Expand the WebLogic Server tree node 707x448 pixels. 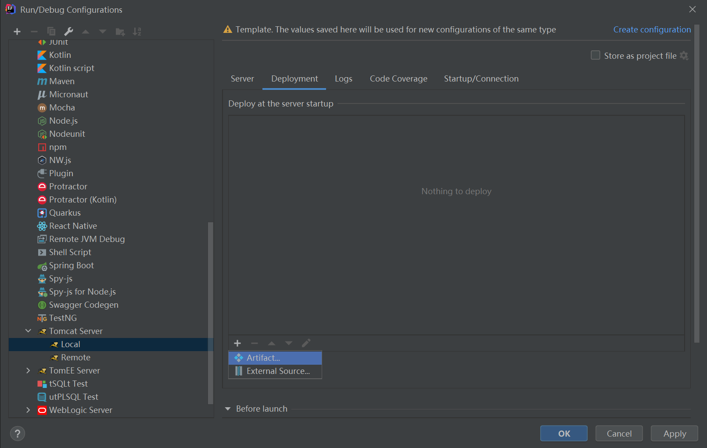coord(28,410)
